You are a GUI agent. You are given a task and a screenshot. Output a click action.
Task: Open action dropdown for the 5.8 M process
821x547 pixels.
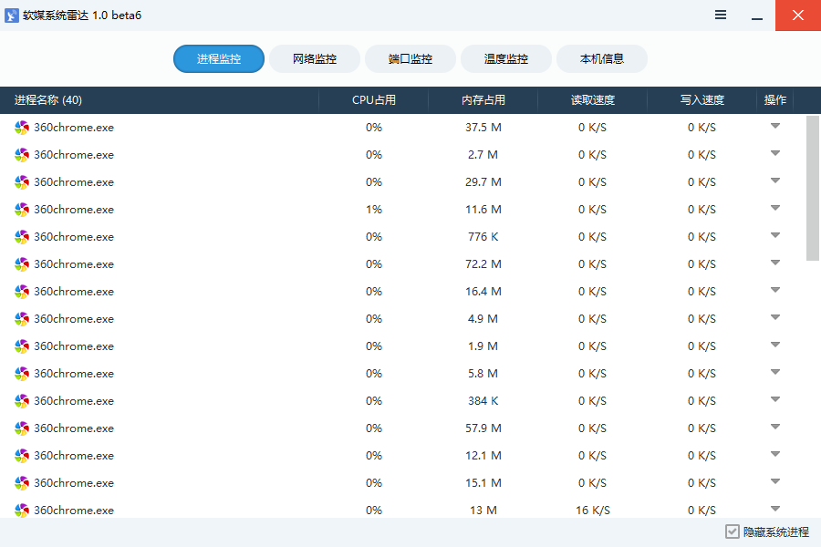pyautogui.click(x=775, y=372)
